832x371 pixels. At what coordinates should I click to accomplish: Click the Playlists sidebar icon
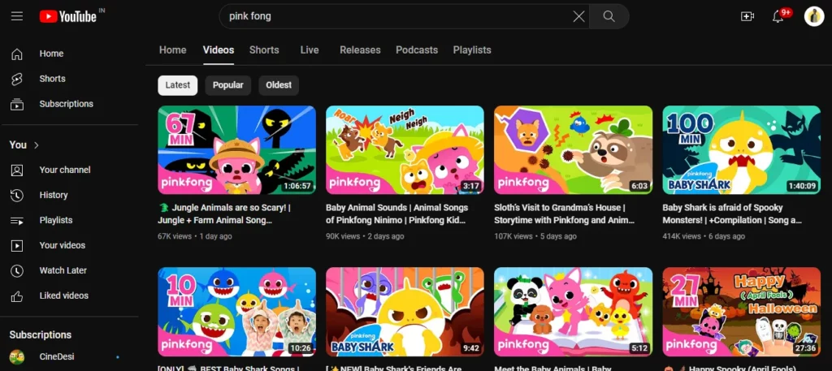17,221
